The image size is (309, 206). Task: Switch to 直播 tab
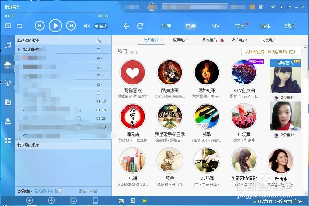[x=265, y=26]
